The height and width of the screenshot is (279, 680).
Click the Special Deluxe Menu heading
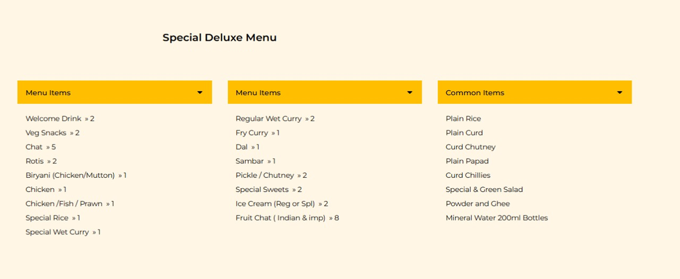(219, 37)
